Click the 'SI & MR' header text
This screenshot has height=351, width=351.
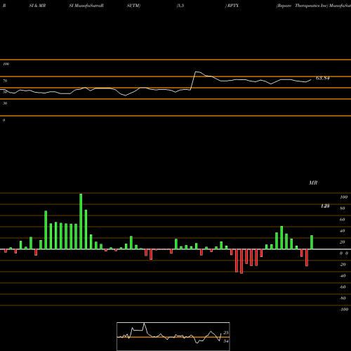point(37,6)
